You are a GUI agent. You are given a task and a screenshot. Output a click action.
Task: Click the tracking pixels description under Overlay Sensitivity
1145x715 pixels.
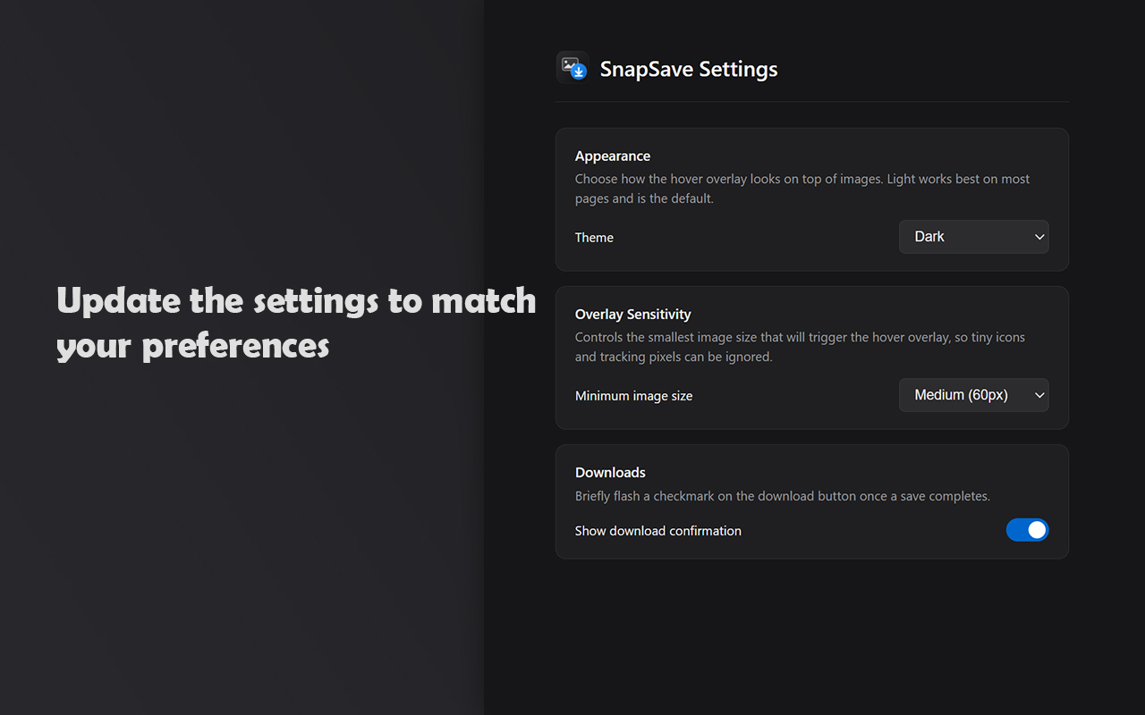[800, 347]
